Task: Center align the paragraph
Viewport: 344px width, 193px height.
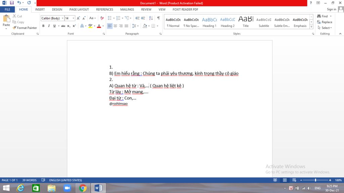Action: [115, 26]
